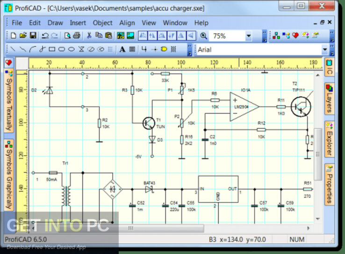This screenshot has height=254, width=345.
Task: Open the Properties side panel tab
Action: [x=329, y=184]
